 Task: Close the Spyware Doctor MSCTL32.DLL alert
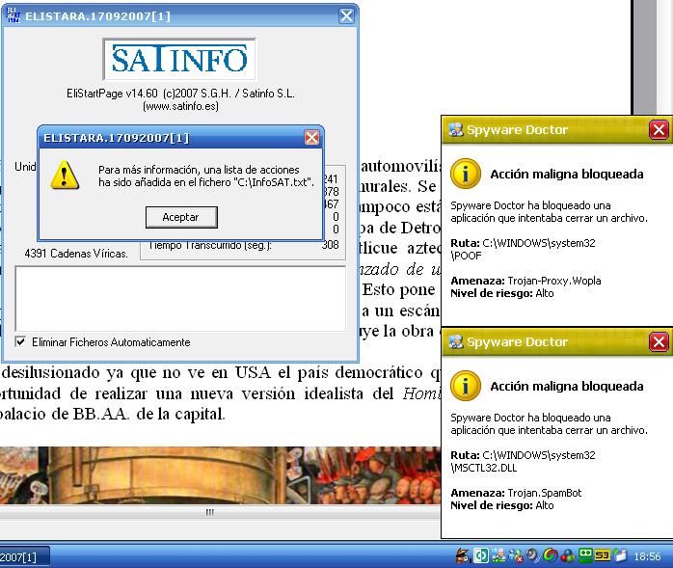660,342
